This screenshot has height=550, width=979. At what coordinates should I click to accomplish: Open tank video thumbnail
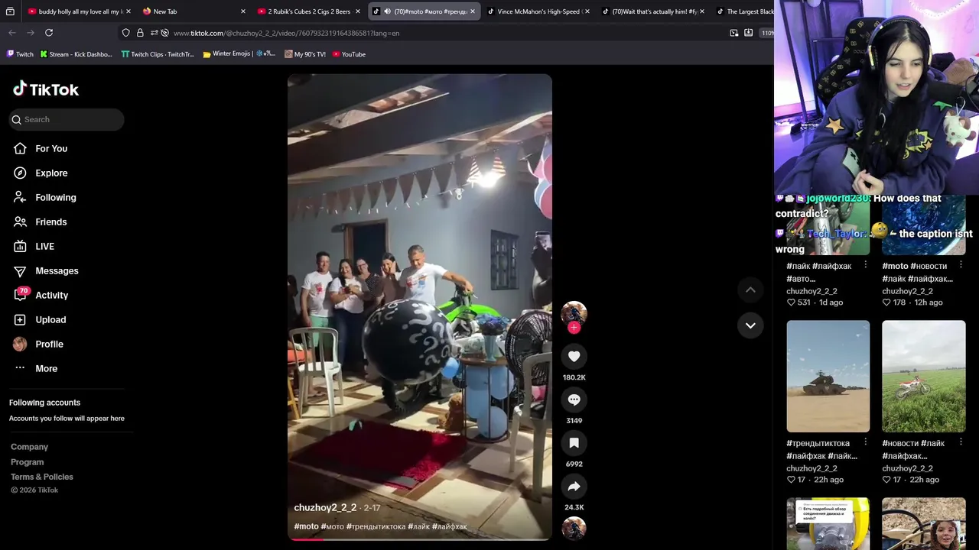coord(828,376)
